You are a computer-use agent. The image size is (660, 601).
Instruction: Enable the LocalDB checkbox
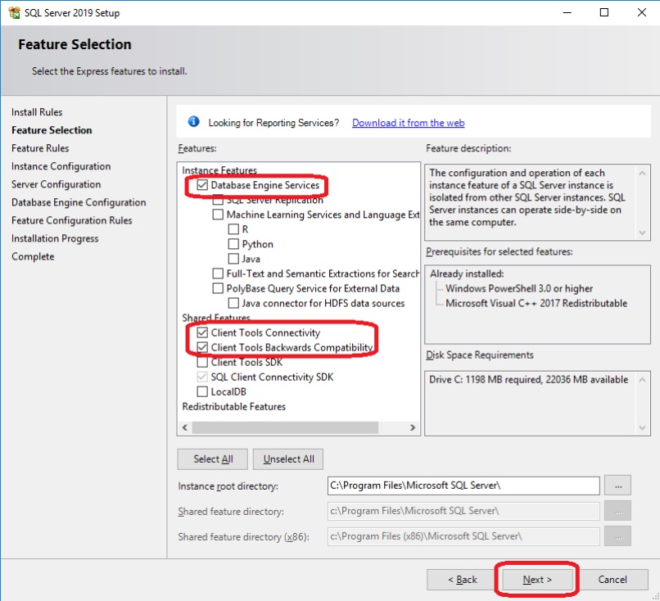pos(202,392)
